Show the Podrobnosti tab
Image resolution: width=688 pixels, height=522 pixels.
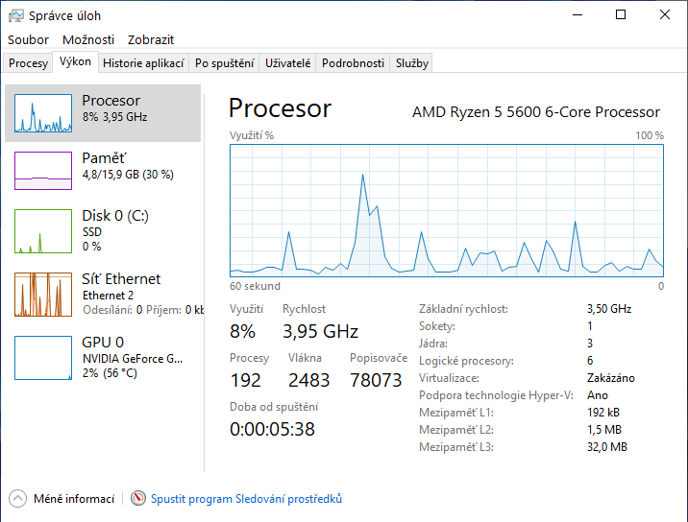click(353, 63)
